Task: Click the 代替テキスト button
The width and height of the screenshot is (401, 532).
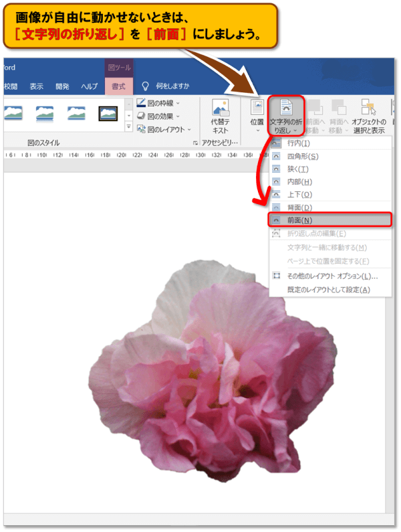Action: tap(221, 116)
